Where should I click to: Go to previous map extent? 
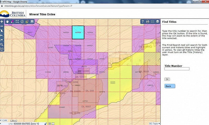(x=2, y=35)
